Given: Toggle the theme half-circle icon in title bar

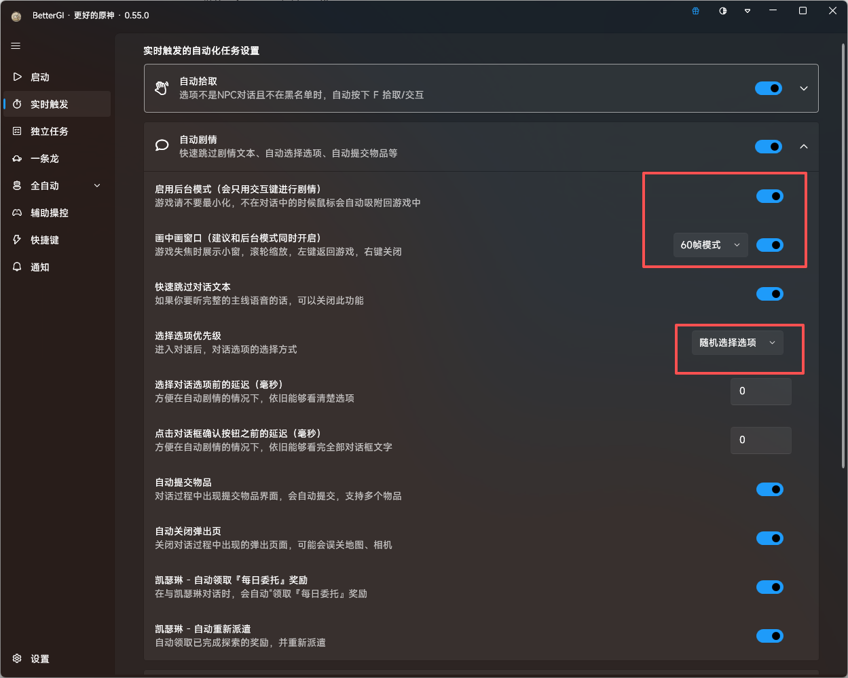Looking at the screenshot, I should click(x=722, y=12).
